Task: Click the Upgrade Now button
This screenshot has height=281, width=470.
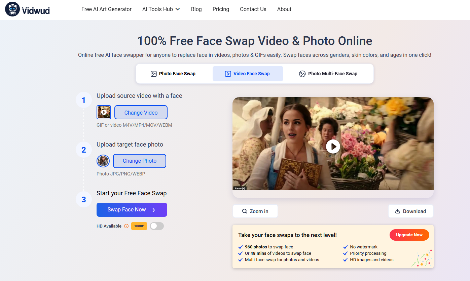Action: [x=409, y=235]
